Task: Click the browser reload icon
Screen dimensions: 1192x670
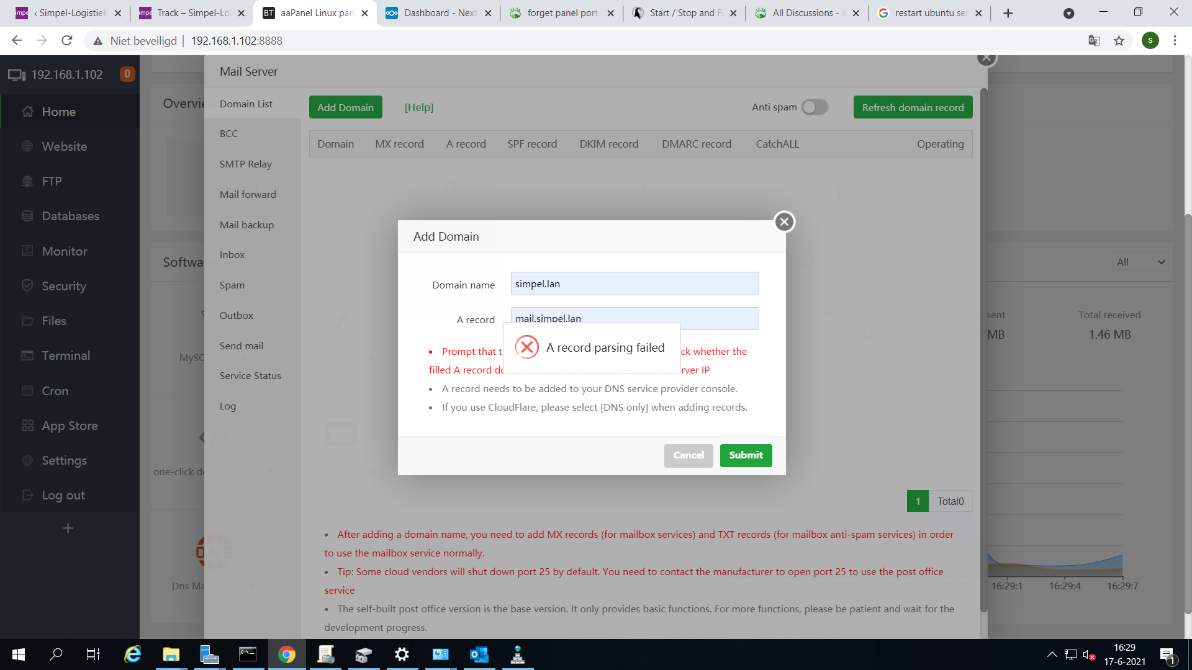Action: click(67, 41)
